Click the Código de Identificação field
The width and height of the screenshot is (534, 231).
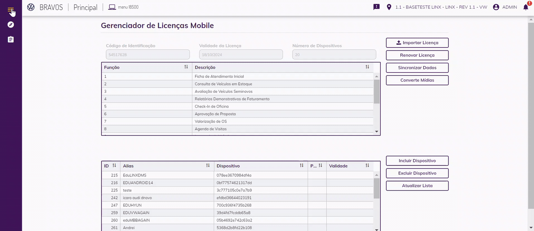click(x=148, y=55)
